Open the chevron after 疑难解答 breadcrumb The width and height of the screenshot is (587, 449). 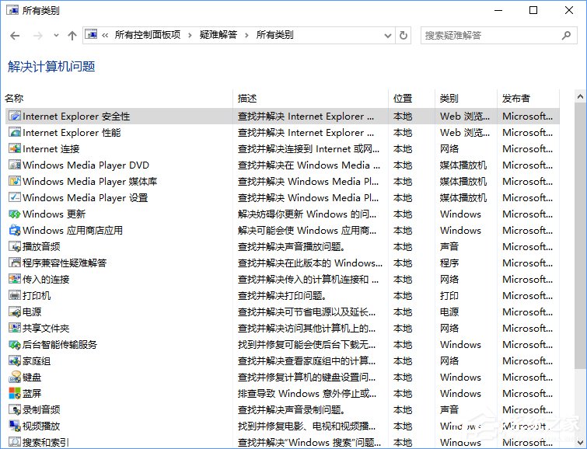(246, 36)
